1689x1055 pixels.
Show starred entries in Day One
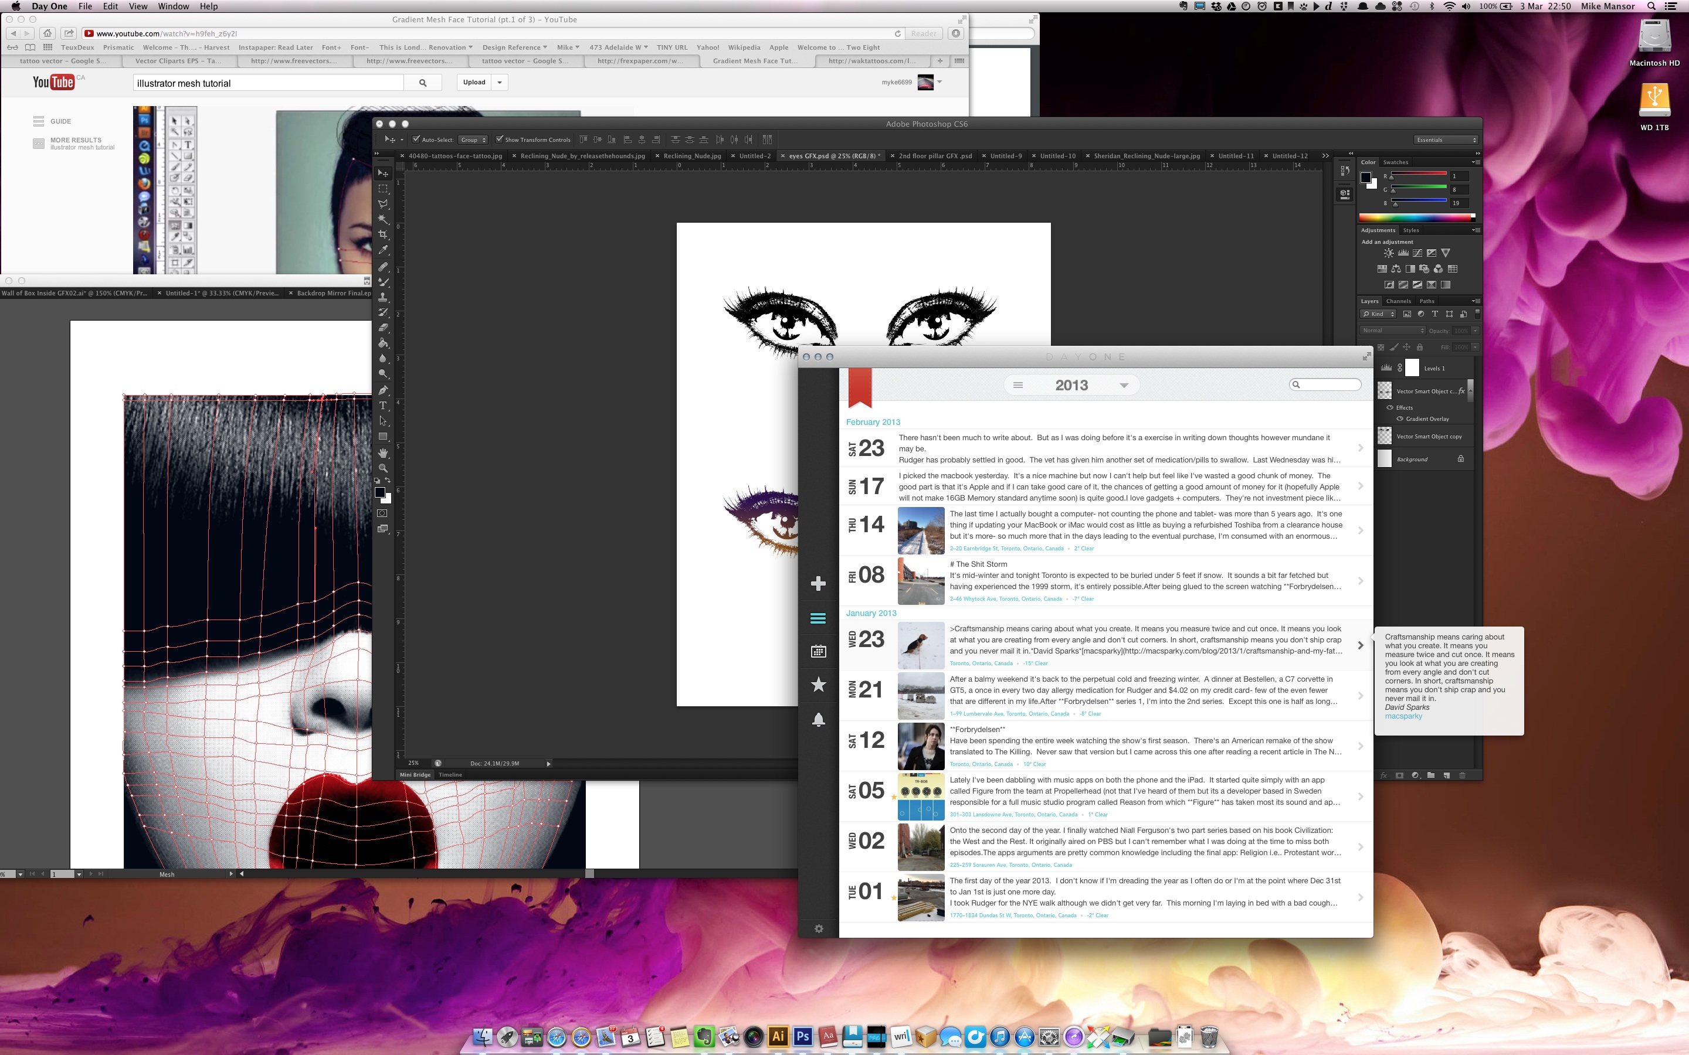[x=818, y=685]
